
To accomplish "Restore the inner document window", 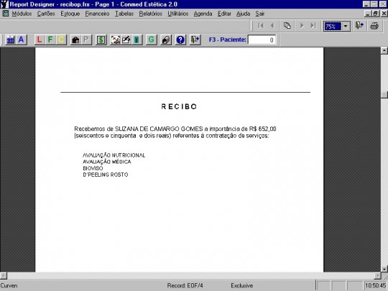I will click(376, 14).
